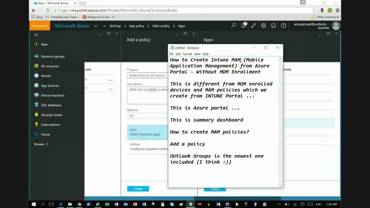Open the Azure notifications bell
Image resolution: width=370 pixels, height=208 pixels.
point(243,26)
